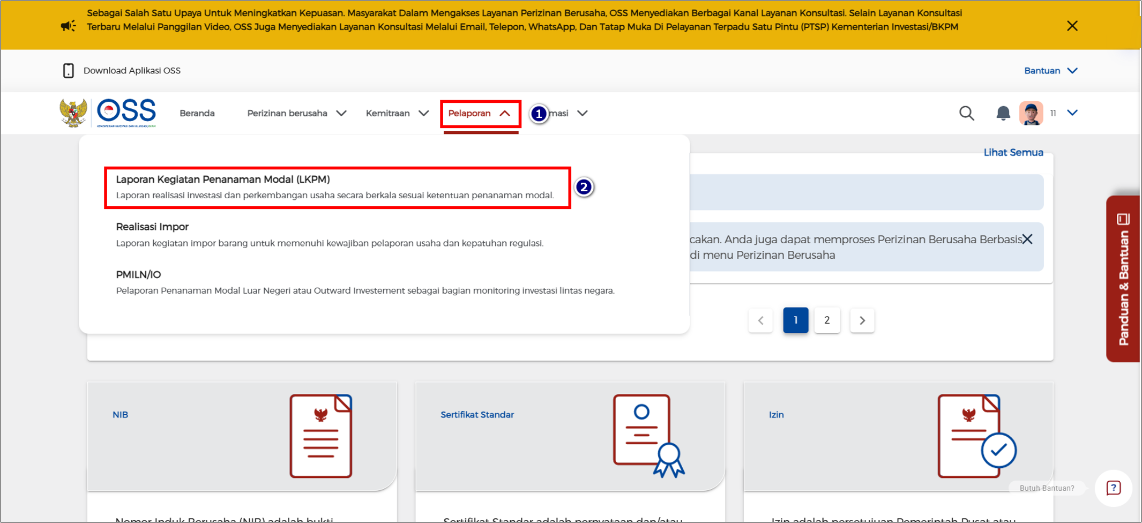Open the search magnifier icon

pos(966,113)
